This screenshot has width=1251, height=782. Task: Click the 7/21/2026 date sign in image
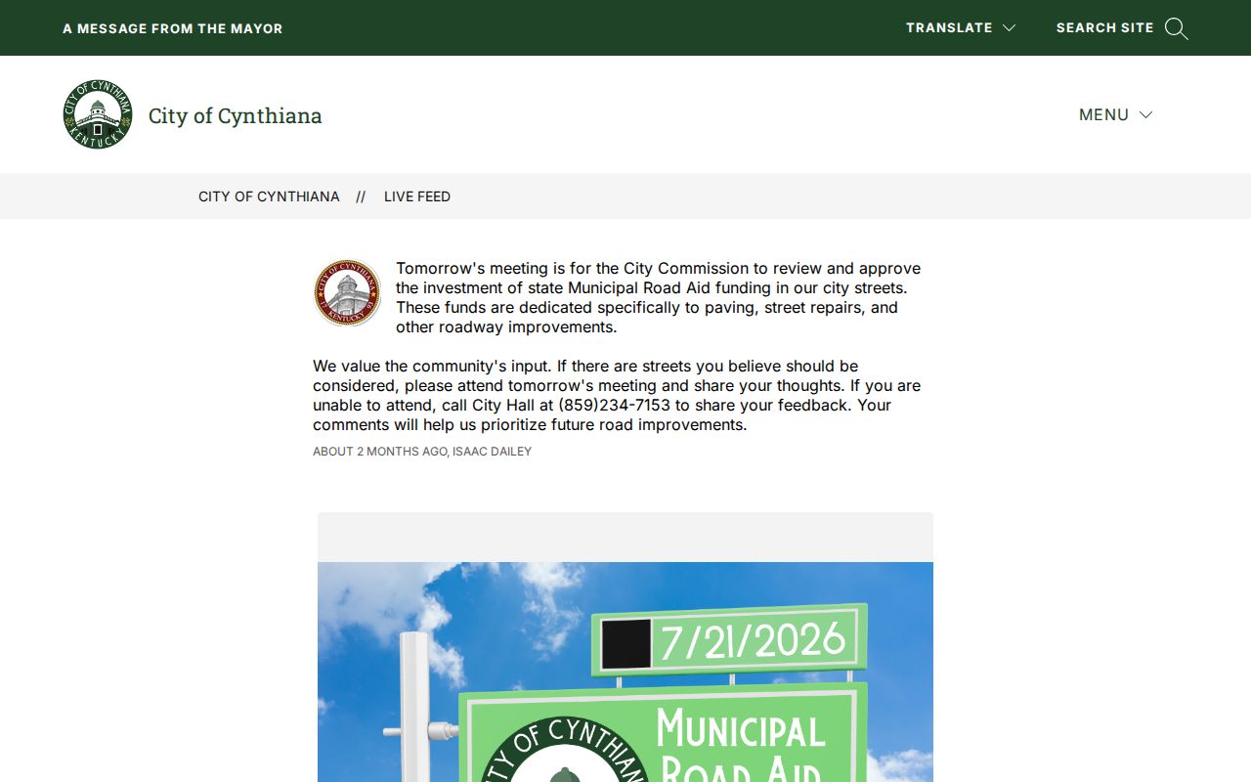coord(730,641)
